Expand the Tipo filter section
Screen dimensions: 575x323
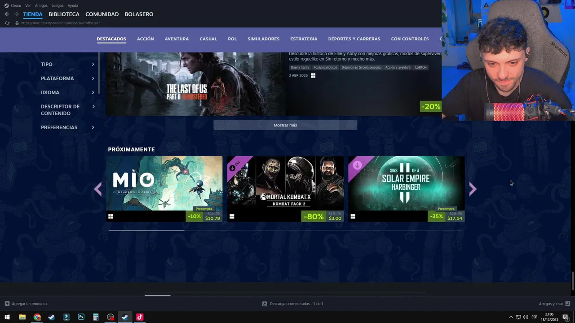pos(68,65)
